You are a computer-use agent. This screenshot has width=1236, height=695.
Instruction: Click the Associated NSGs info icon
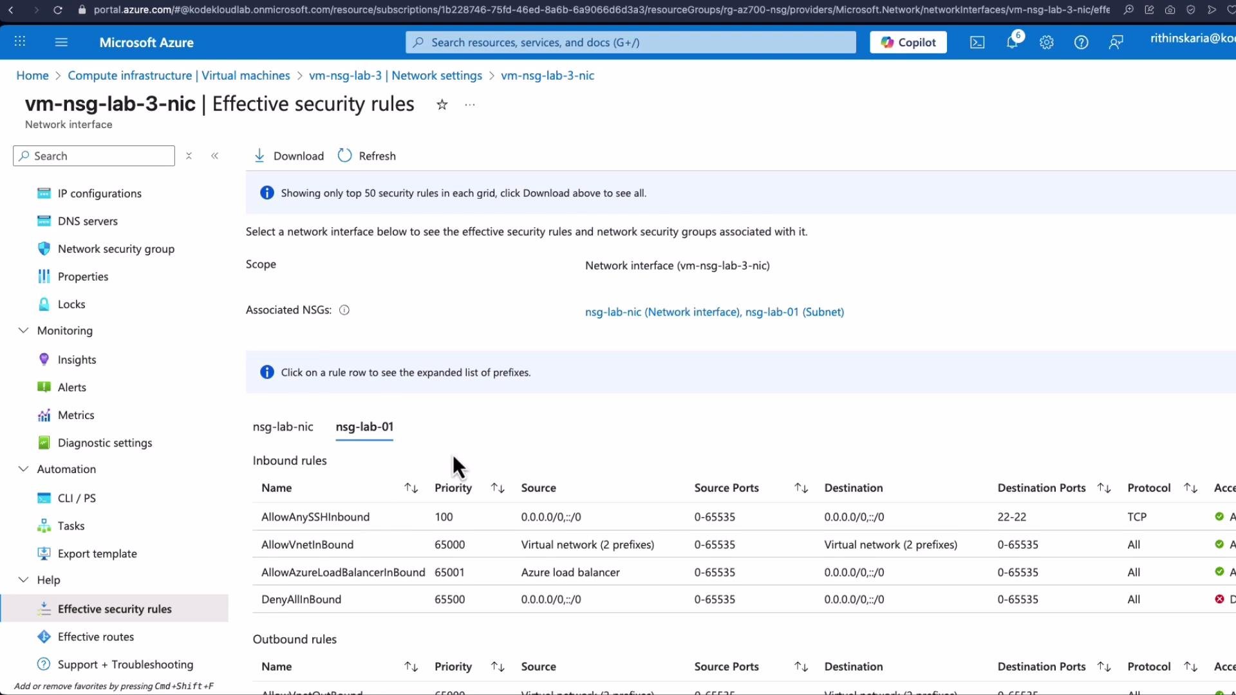pos(344,310)
